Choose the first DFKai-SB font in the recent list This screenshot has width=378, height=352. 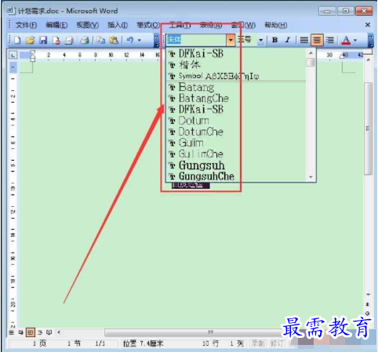point(236,53)
